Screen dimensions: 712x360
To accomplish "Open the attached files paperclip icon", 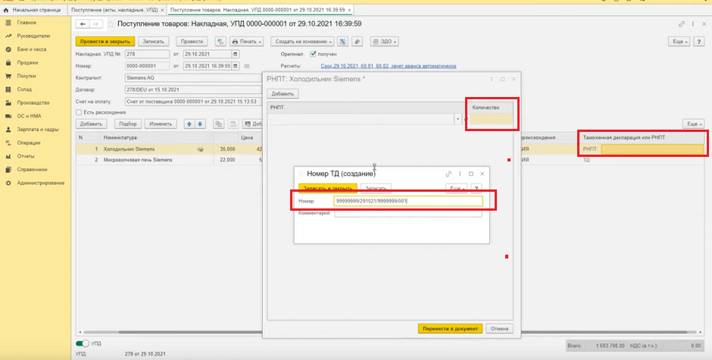I will tap(358, 41).
